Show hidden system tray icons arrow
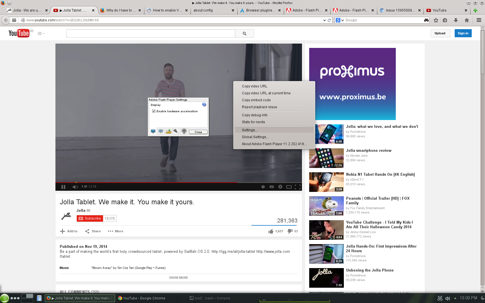485x303 pixels. 455,298
